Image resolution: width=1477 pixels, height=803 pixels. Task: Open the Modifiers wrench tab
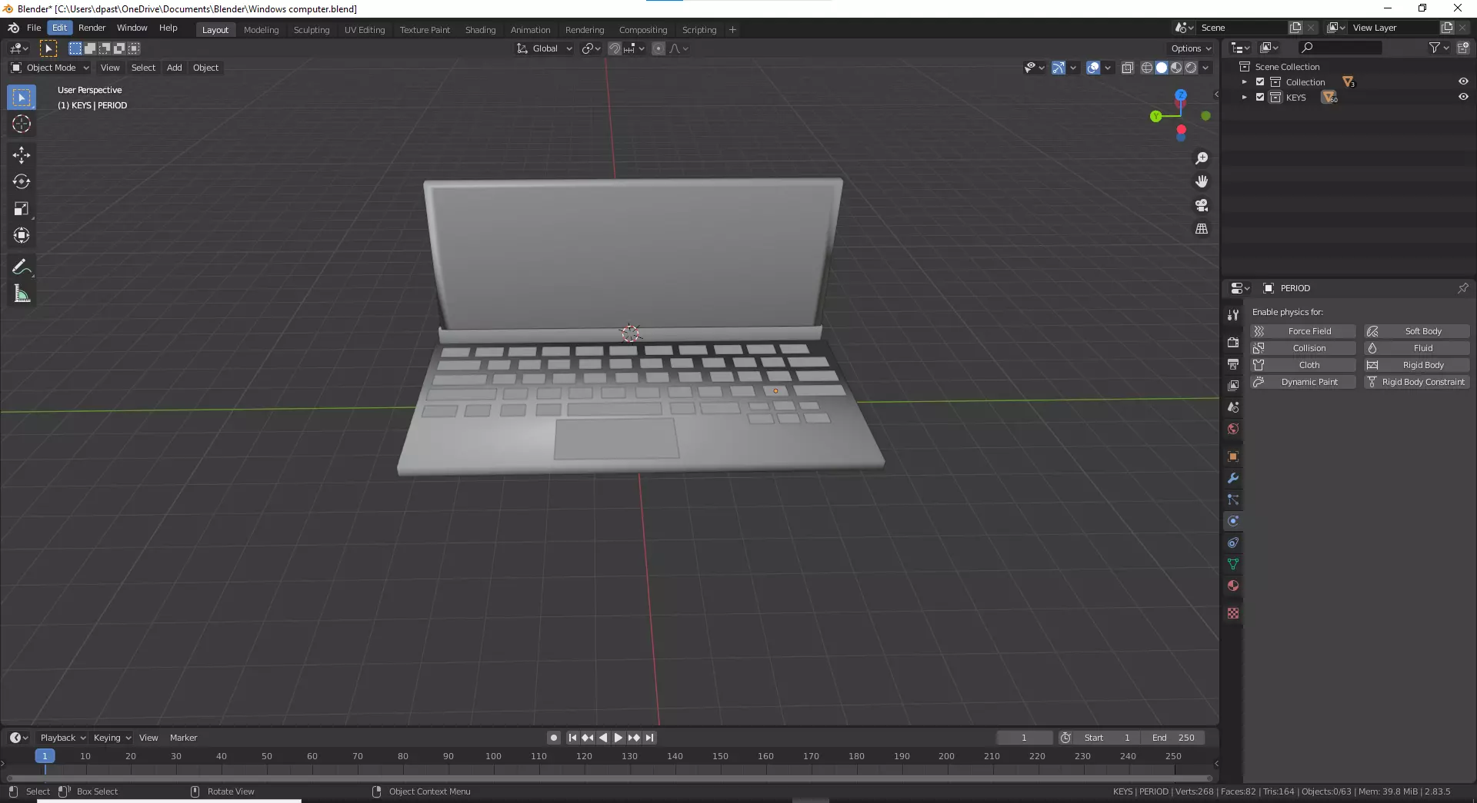coord(1233,478)
